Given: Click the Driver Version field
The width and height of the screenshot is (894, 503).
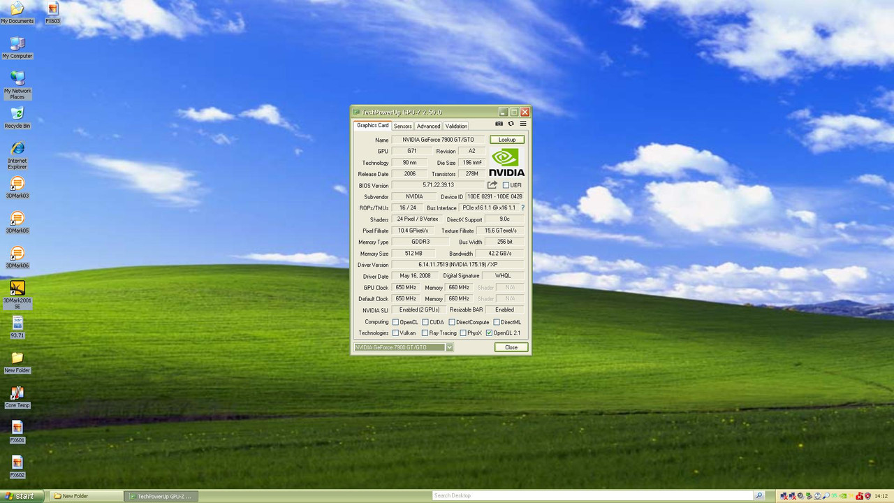Looking at the screenshot, I should pos(458,265).
